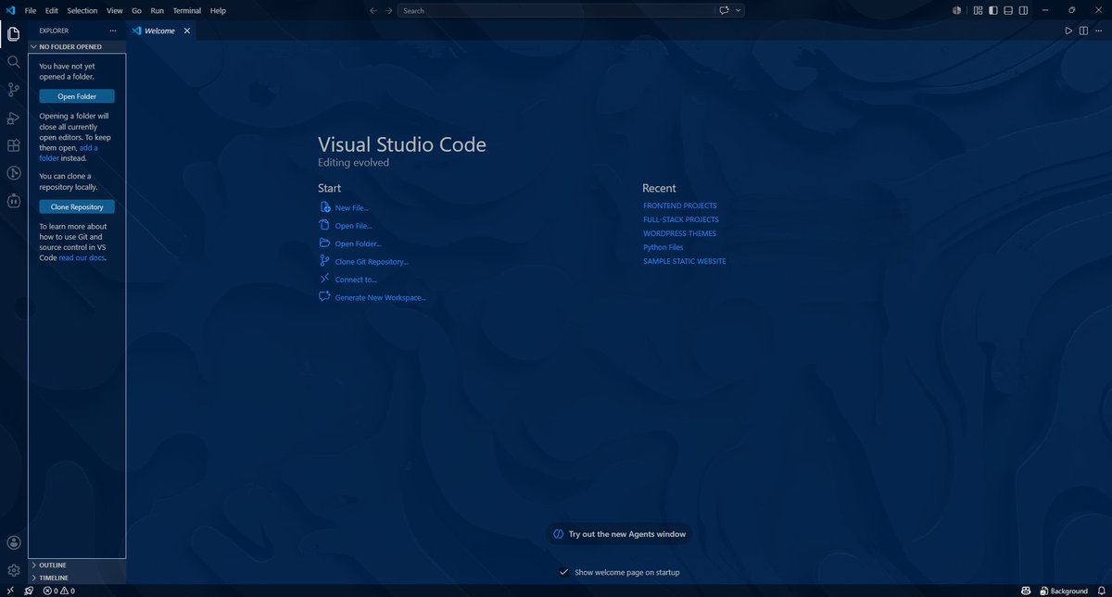This screenshot has height=597, width=1112.
Task: Click the Clone Repository button
Action: [77, 207]
